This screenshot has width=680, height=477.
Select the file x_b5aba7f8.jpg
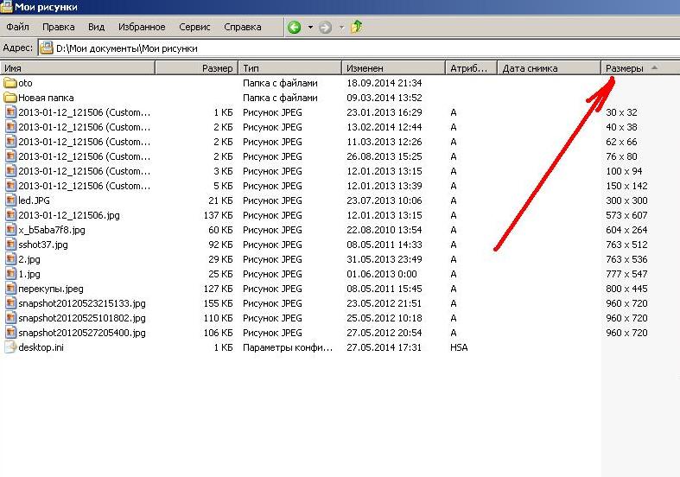coord(52,230)
